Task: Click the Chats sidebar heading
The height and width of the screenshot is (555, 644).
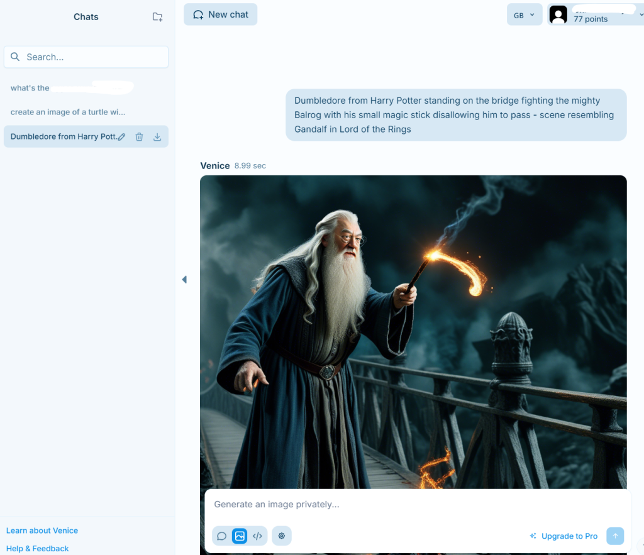Action: coord(86,17)
